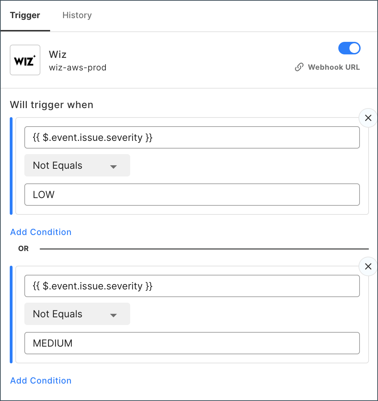Edit the LOW value field
The height and width of the screenshot is (401, 378).
tap(192, 195)
